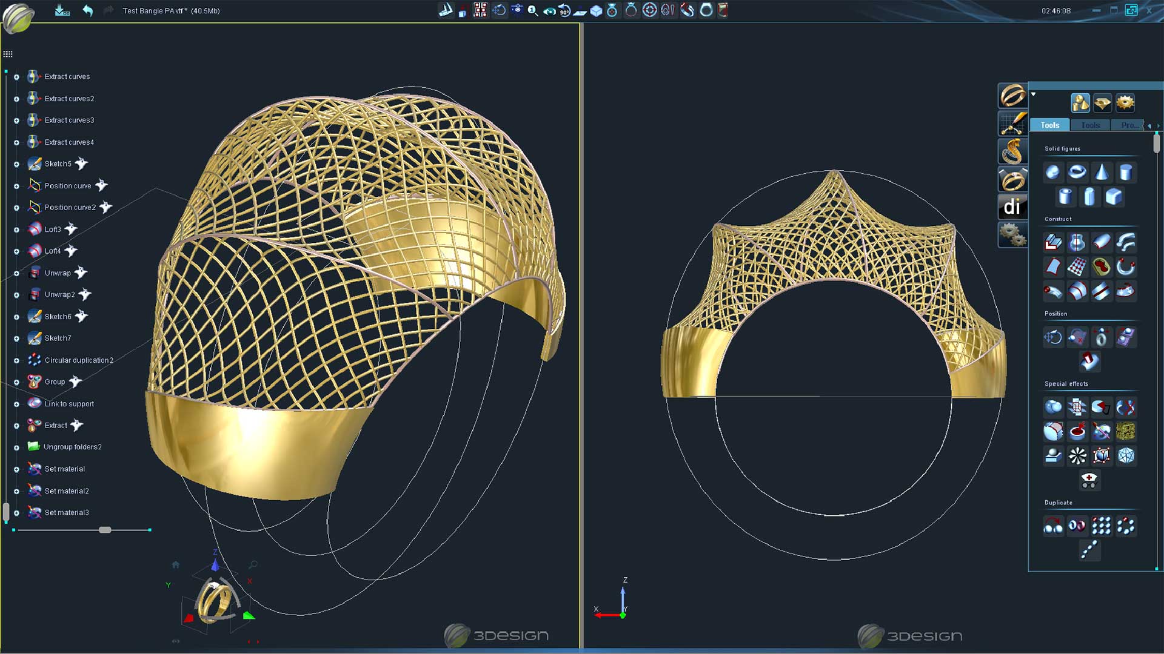Open the cobra ring module icon
The image size is (1164, 654).
(x=1012, y=151)
